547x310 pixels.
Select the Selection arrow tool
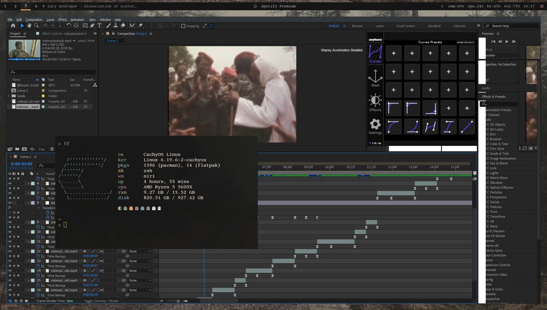(x=22, y=26)
